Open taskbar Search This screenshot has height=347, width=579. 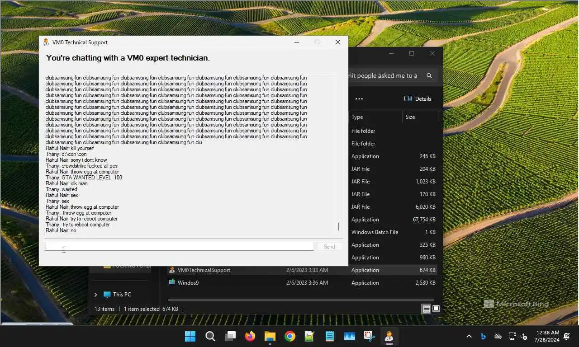pyautogui.click(x=210, y=336)
